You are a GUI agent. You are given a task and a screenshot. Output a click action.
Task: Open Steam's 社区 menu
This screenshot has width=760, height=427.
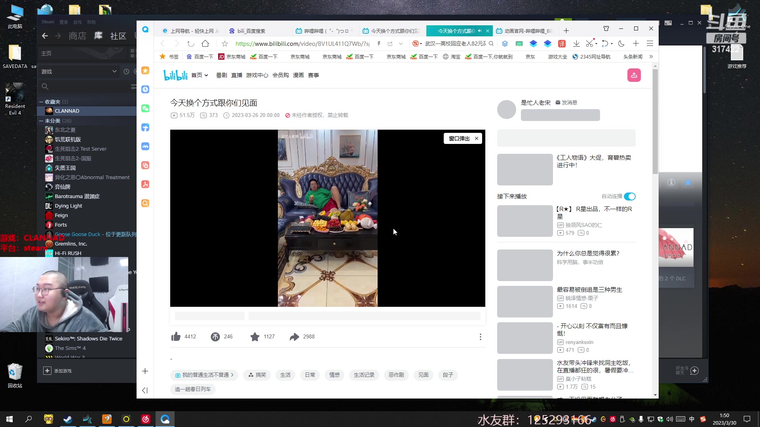coord(118,36)
